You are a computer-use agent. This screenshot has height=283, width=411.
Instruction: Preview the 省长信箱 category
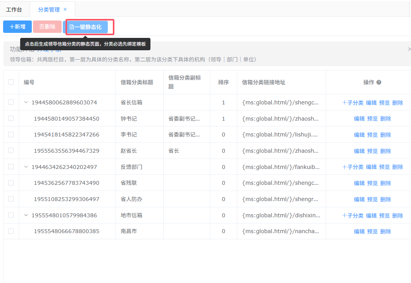pyautogui.click(x=384, y=103)
